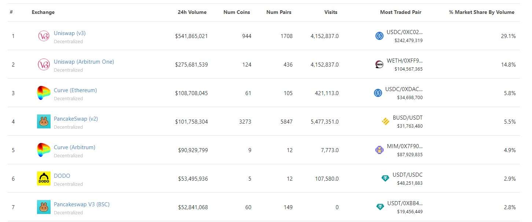Open the USDT/0XBB4... most traded pair
The image size is (532, 222).
click(404, 203)
